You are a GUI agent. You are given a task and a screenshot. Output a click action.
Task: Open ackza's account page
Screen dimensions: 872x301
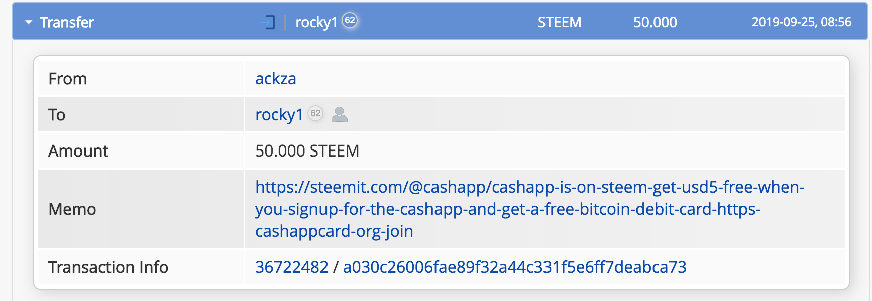(x=275, y=78)
